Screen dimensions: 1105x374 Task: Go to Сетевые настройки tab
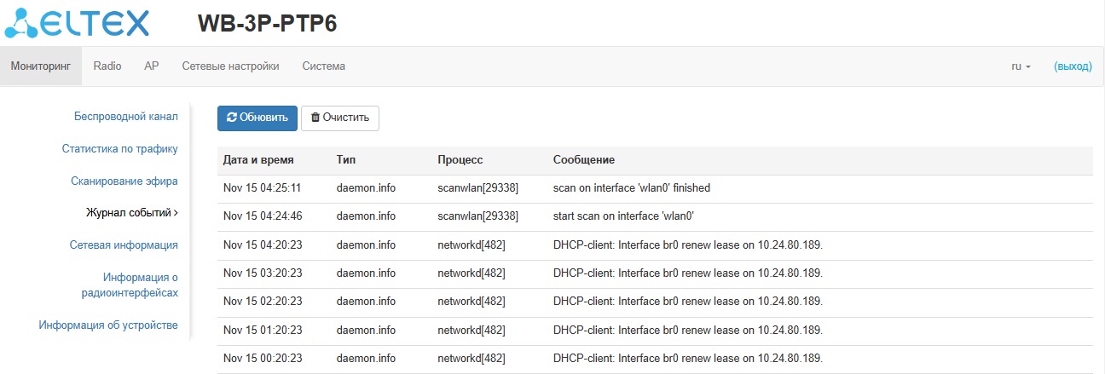(x=230, y=66)
